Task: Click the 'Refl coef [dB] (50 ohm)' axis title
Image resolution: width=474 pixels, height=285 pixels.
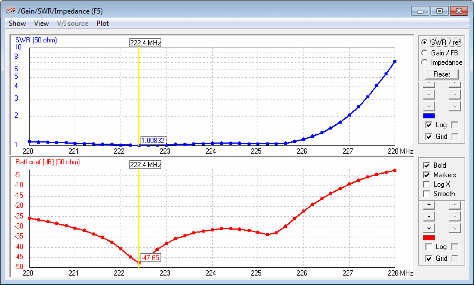Action: tap(48, 162)
